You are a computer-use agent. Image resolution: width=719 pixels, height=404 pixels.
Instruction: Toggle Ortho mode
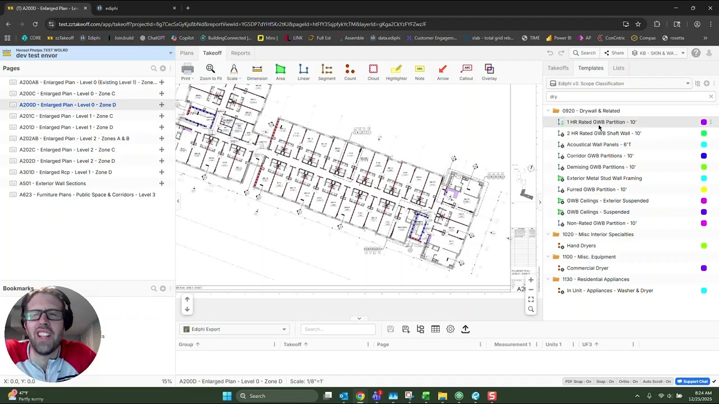(628, 382)
